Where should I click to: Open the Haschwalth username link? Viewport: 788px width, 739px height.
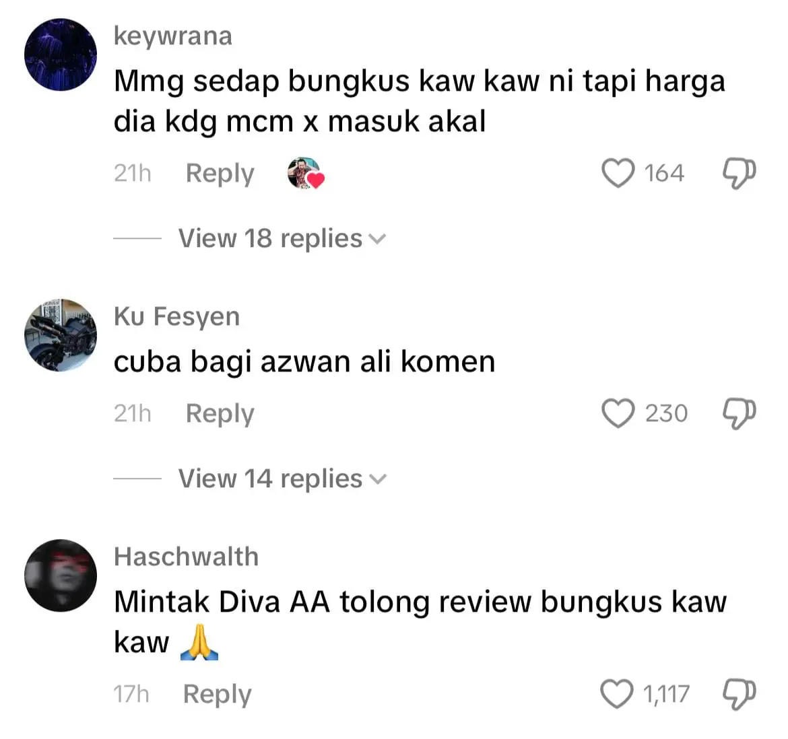click(187, 557)
